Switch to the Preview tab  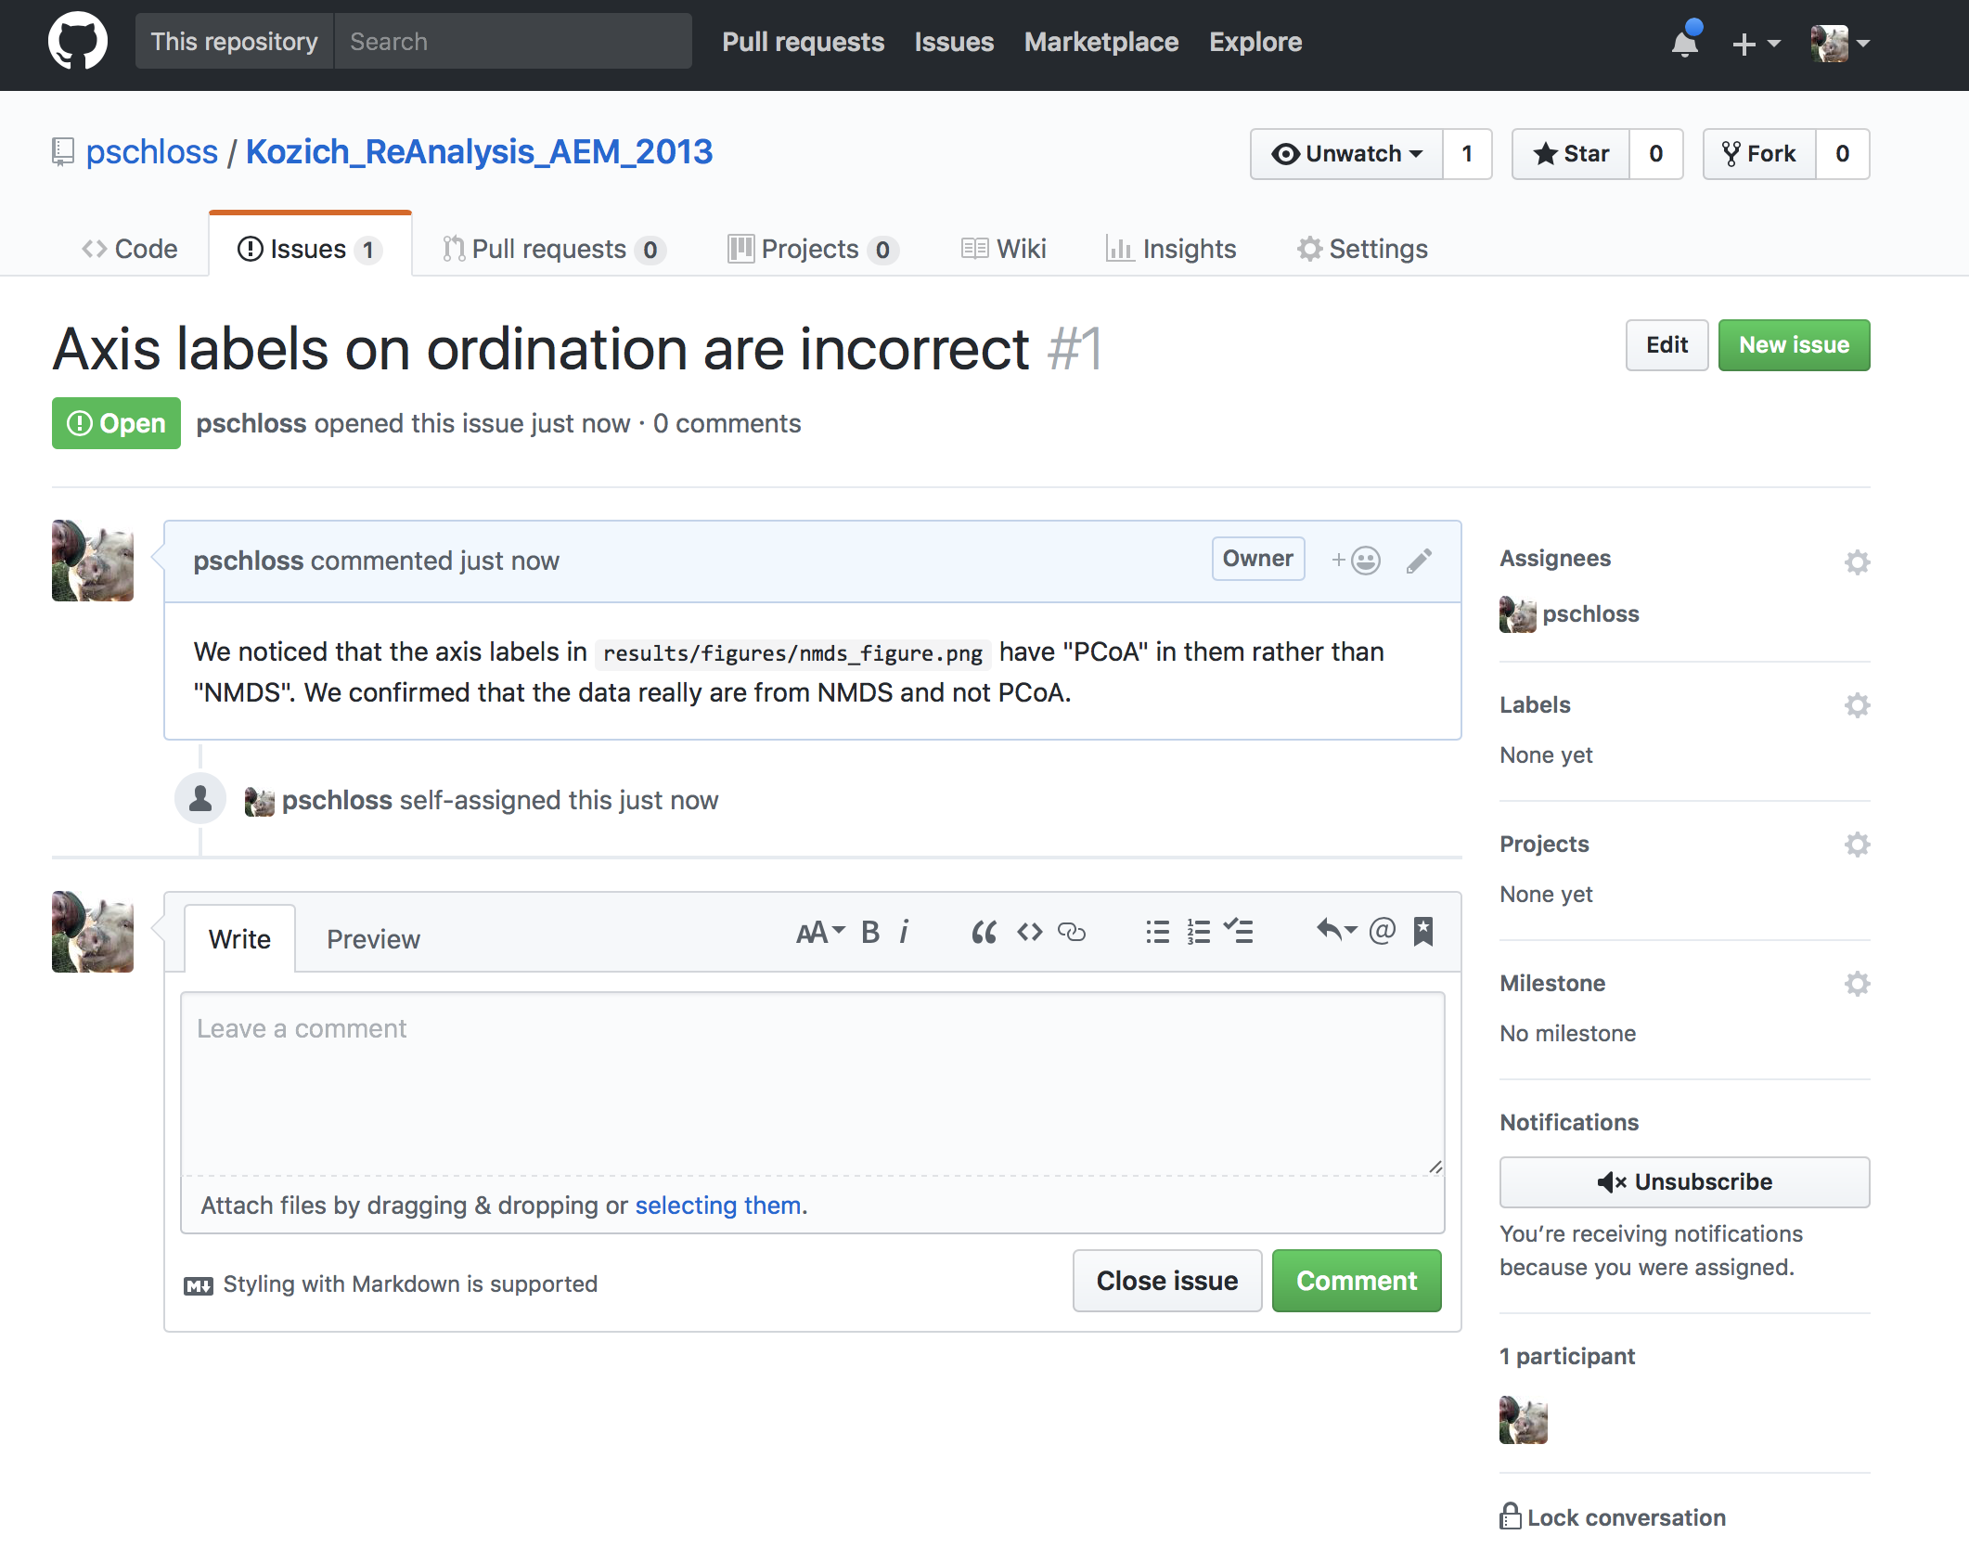pos(373,939)
